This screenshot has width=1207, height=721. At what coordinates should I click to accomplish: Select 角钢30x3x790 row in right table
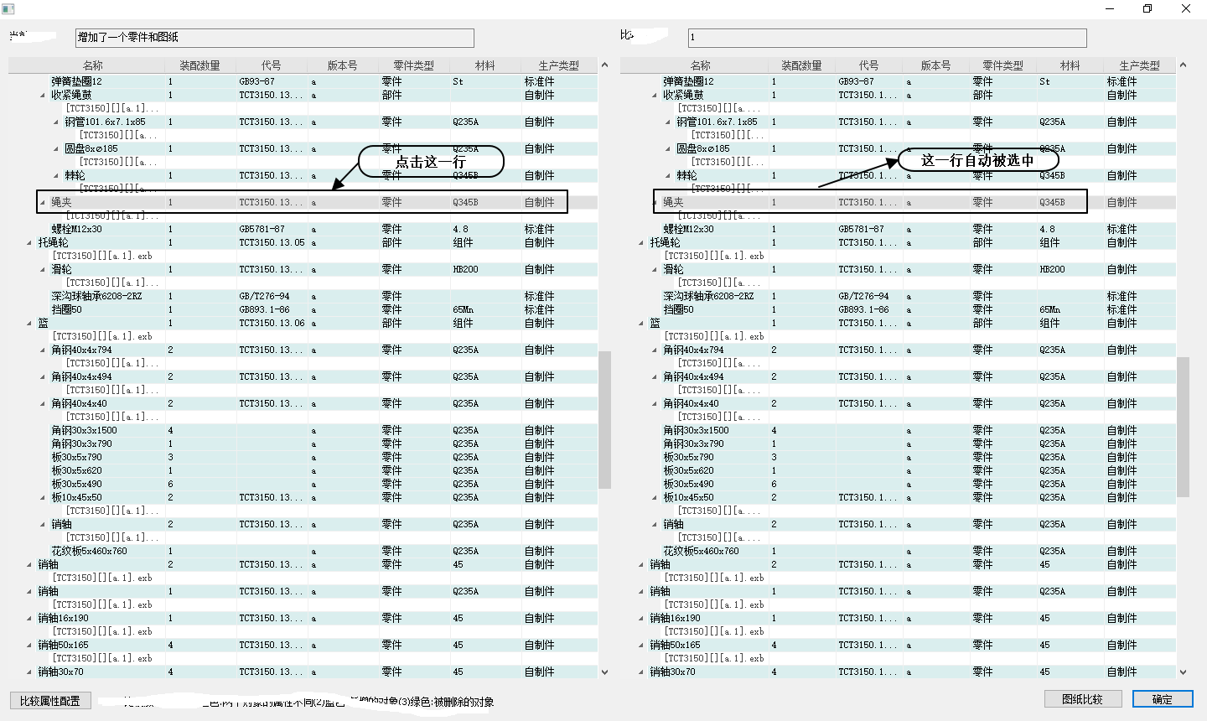[x=898, y=443]
